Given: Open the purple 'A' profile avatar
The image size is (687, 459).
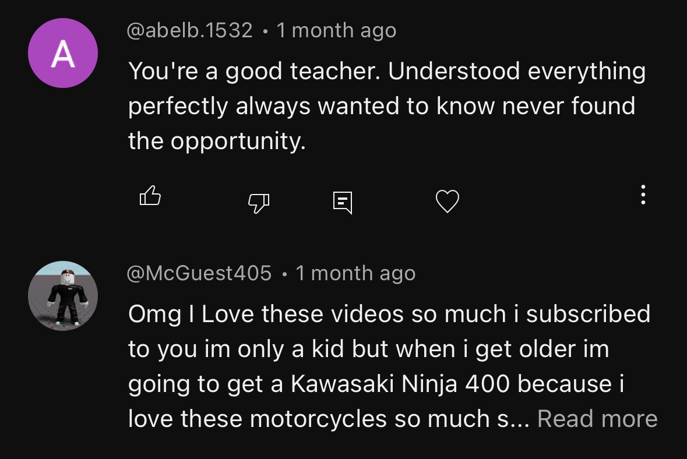Looking at the screenshot, I should (63, 54).
